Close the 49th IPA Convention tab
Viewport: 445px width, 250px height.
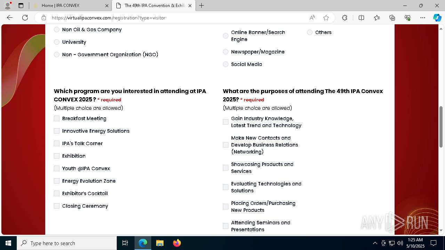point(190,6)
